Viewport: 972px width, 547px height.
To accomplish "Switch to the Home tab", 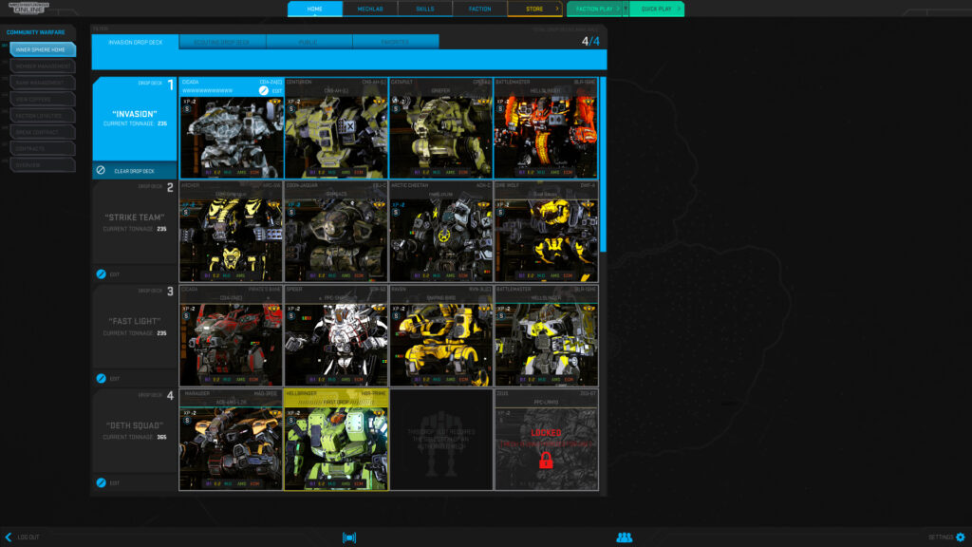I will coord(315,9).
